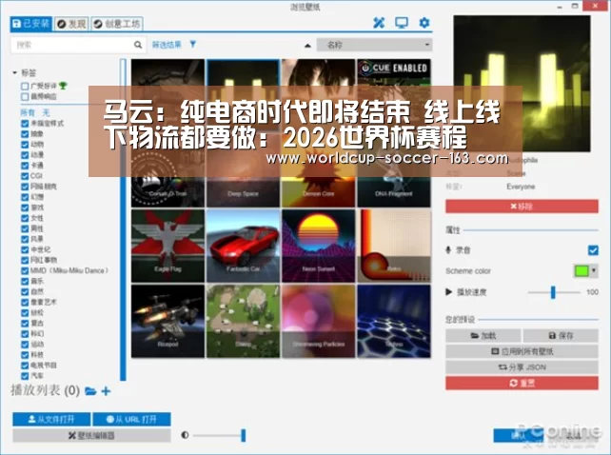Open settings with the gear icon
Screen dimensions: 611x455
pos(424,23)
